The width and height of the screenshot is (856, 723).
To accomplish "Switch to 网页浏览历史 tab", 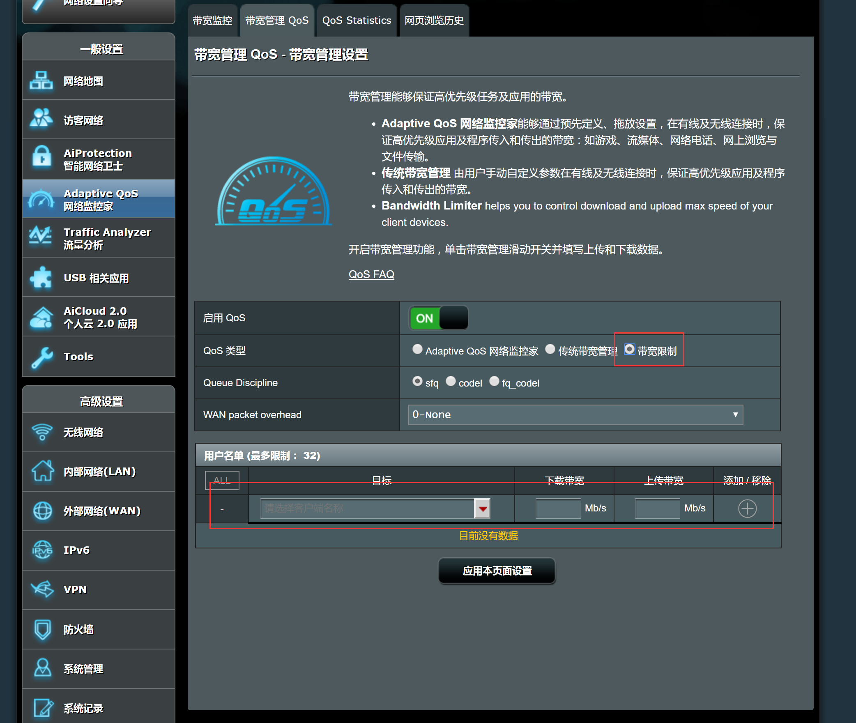I will tap(434, 21).
